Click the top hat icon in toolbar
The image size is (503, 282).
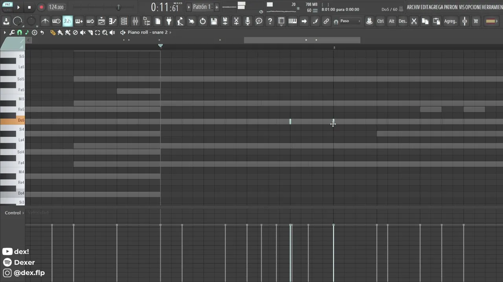(x=369, y=21)
